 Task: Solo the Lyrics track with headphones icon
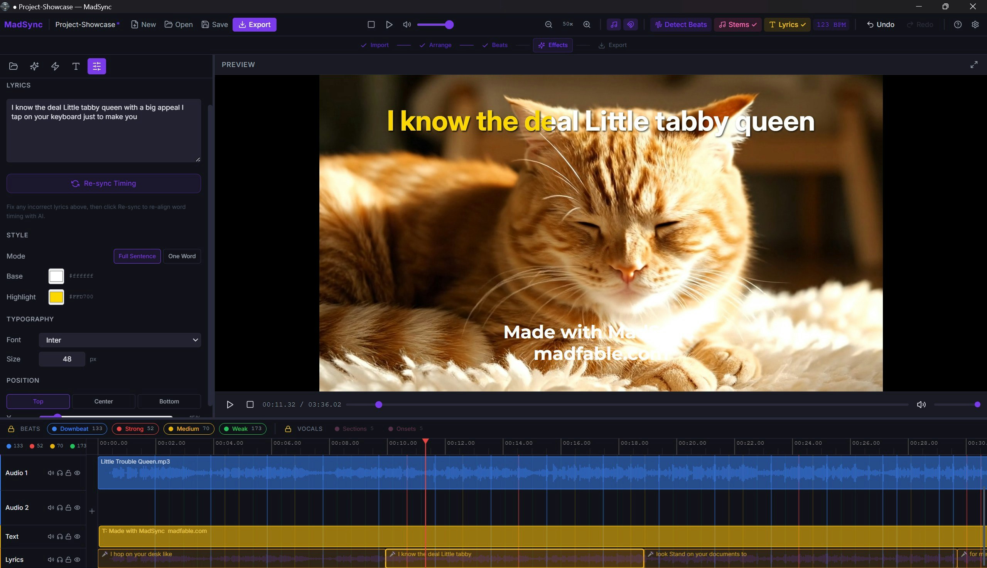(59, 560)
